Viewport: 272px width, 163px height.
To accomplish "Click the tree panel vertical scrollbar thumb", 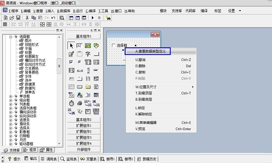I will click(x=59, y=66).
